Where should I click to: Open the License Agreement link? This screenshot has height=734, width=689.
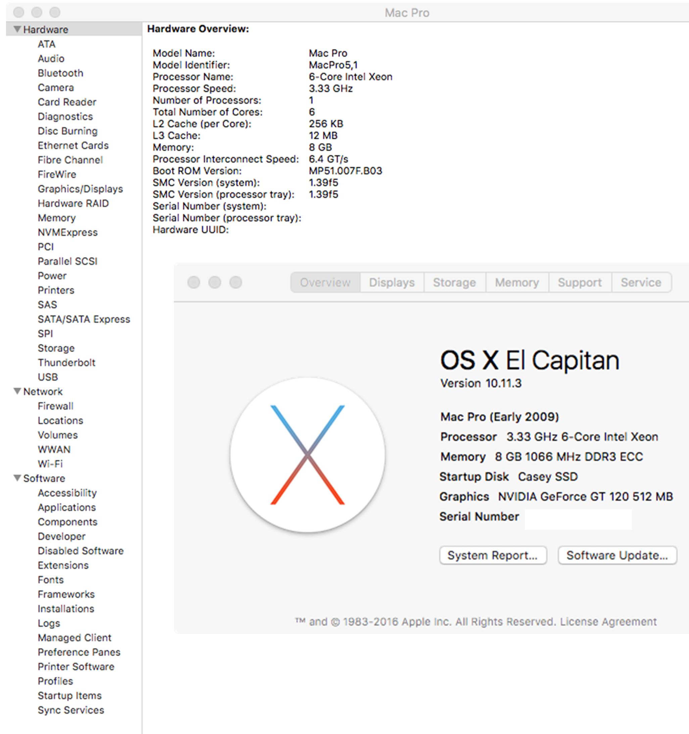[608, 622]
